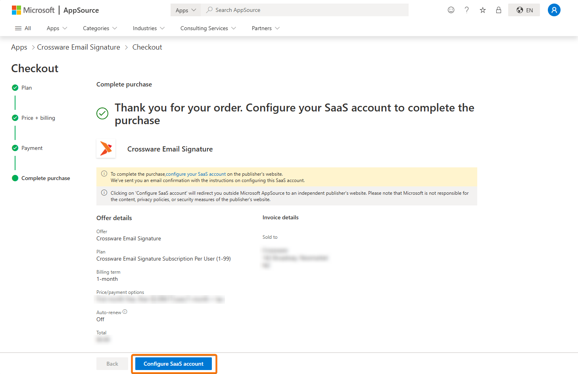Click the Microsoft logo

pos(33,10)
